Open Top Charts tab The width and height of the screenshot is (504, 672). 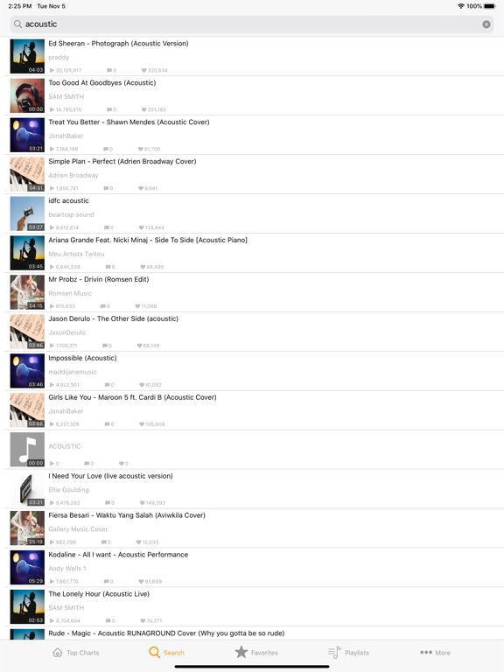(x=76, y=652)
